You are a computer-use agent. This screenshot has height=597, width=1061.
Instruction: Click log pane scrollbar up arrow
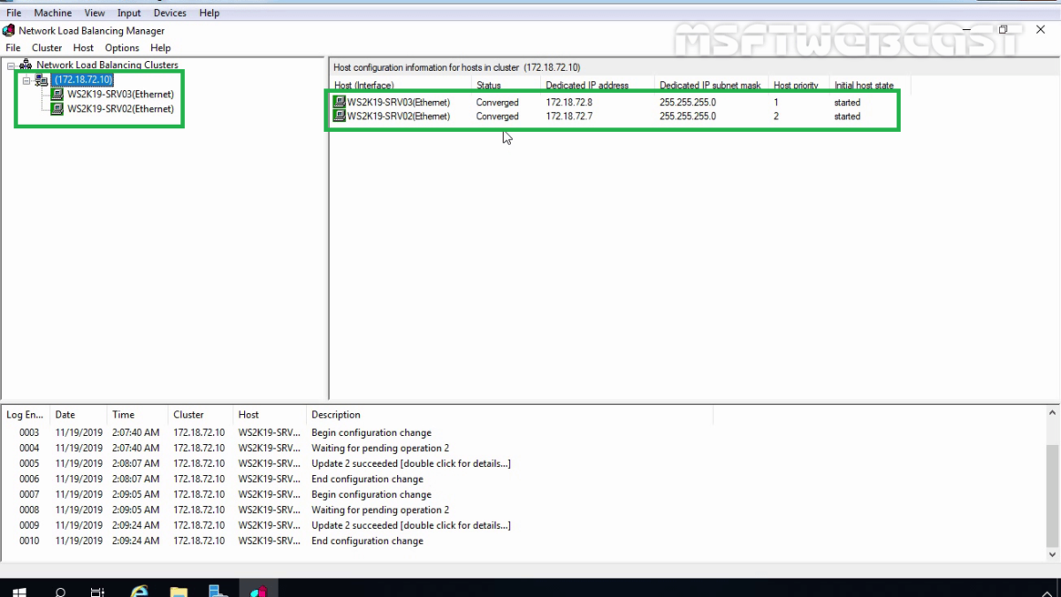[1052, 414]
